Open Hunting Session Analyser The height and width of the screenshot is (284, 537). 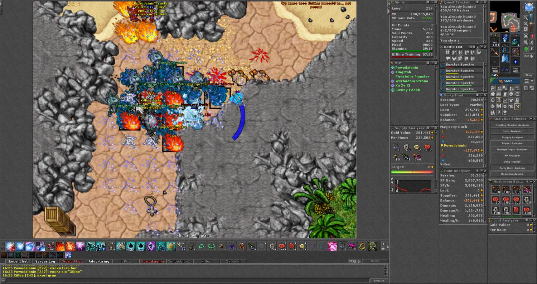[x=512, y=125]
